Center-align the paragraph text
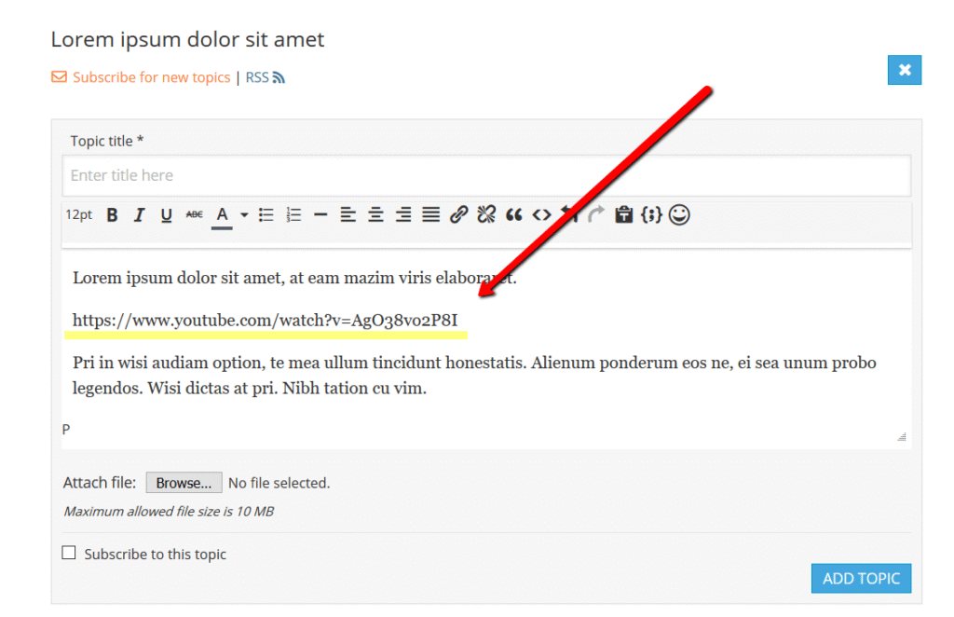This screenshot has height=617, width=954. pyautogui.click(x=375, y=214)
